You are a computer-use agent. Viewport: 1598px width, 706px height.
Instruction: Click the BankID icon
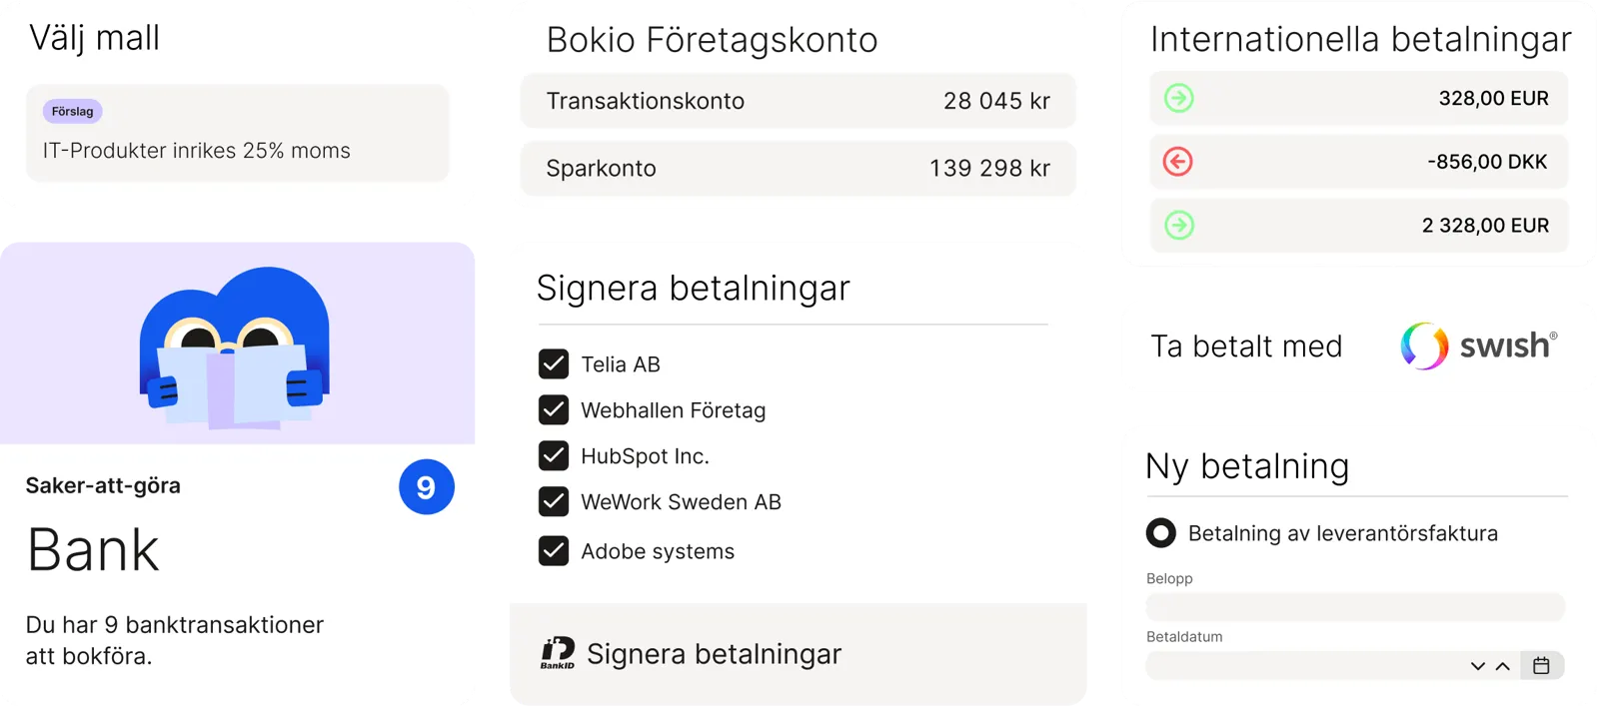(x=558, y=653)
